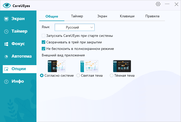Click the dark theme preview thumbnail
The height and width of the screenshot is (122, 181).
click(122, 66)
